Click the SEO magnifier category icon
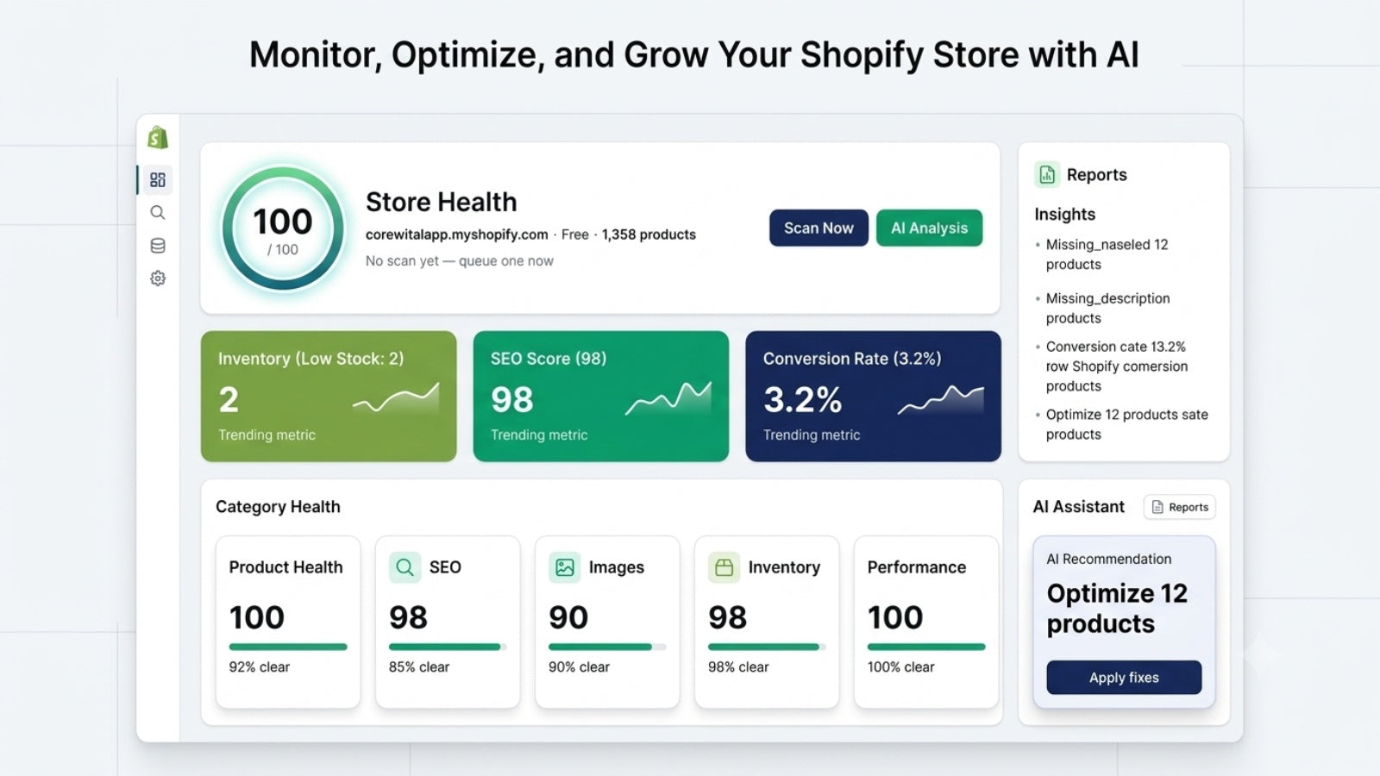 (405, 567)
